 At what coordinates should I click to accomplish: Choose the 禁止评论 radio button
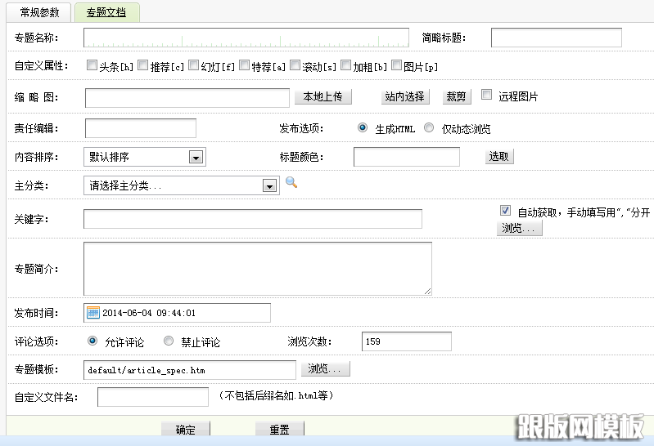click(169, 341)
